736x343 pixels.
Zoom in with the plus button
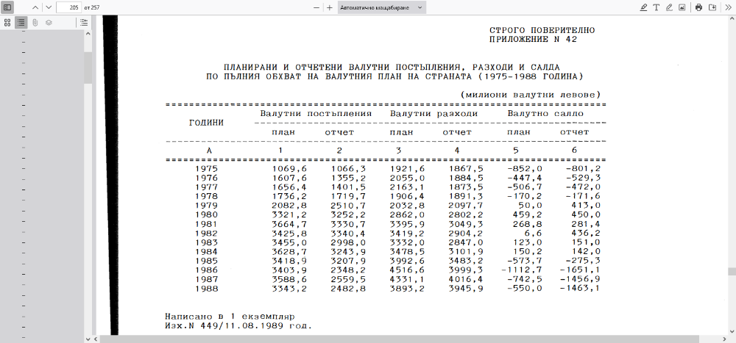tap(330, 7)
